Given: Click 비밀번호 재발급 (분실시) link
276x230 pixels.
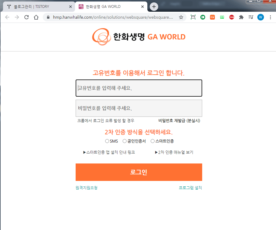Looking at the screenshot, I should pyautogui.click(x=179, y=121).
